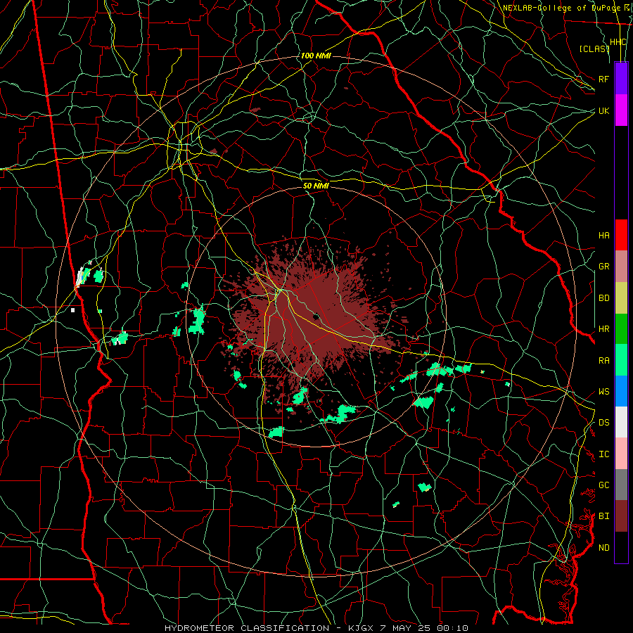Click the UK magenta legend swatch
This screenshot has width=633, height=633.
coord(621,110)
